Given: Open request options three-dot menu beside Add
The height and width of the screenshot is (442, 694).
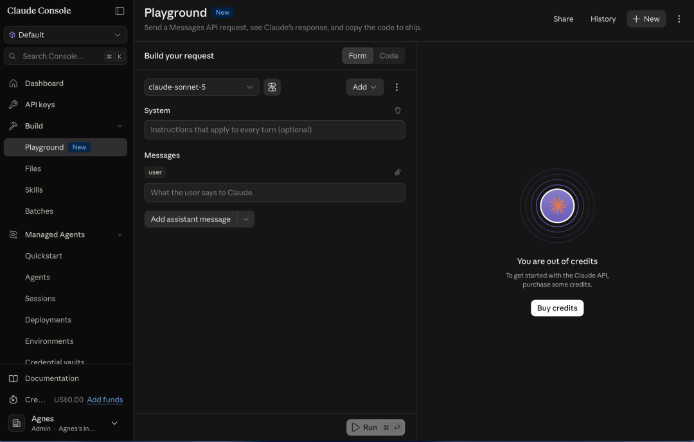Looking at the screenshot, I should (x=396, y=87).
